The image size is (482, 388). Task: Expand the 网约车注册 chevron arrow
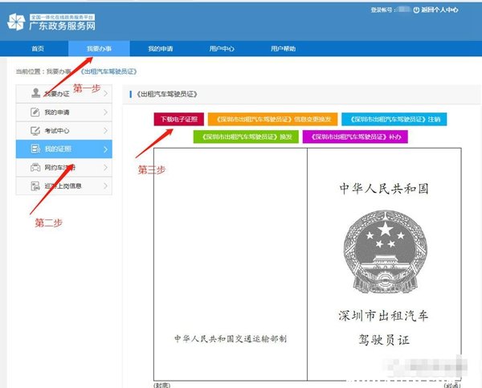(106, 168)
